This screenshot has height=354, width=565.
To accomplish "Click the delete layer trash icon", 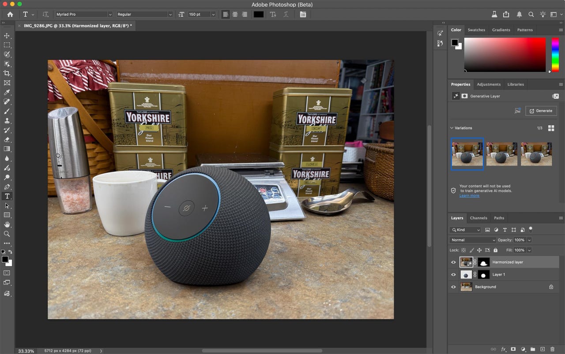I will coord(552,349).
